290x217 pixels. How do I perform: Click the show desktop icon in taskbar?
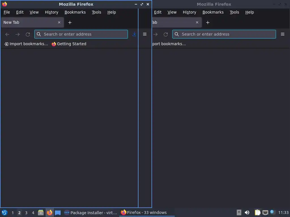point(58,212)
